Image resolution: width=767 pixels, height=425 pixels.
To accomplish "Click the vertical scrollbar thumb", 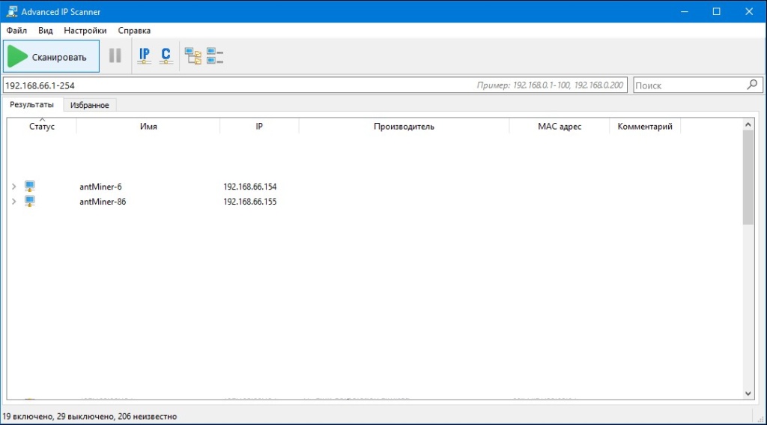I will [748, 177].
